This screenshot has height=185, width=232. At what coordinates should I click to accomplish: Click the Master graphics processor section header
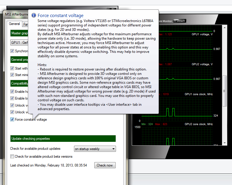click(x=19, y=33)
